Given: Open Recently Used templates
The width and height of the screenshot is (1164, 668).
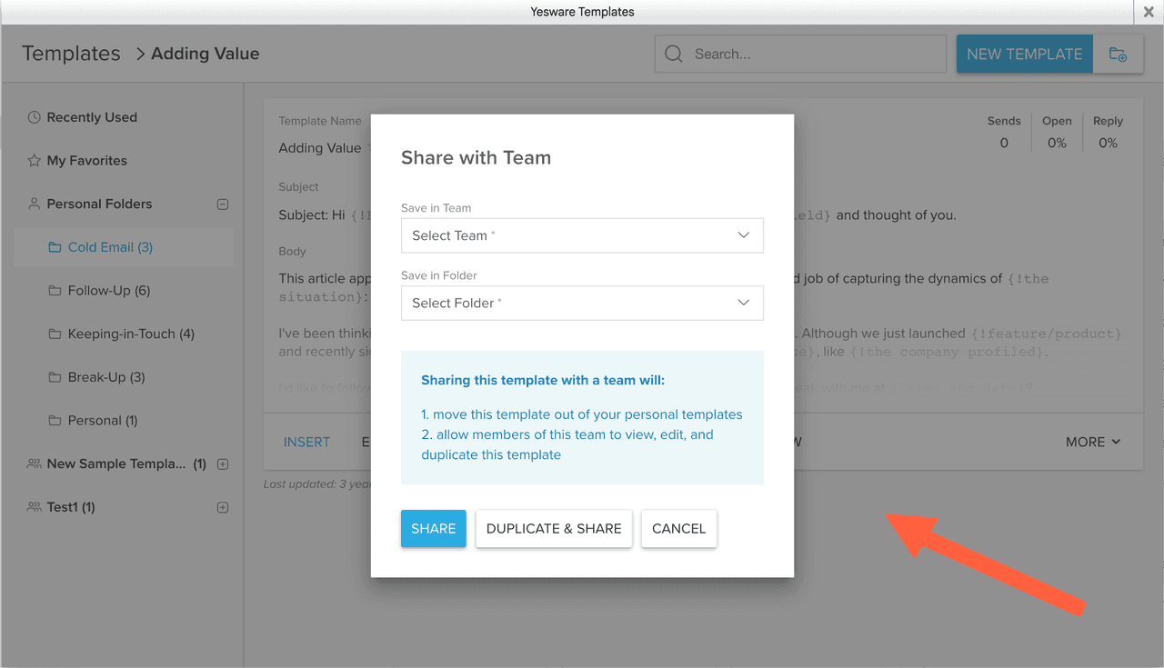Looking at the screenshot, I should (x=92, y=117).
